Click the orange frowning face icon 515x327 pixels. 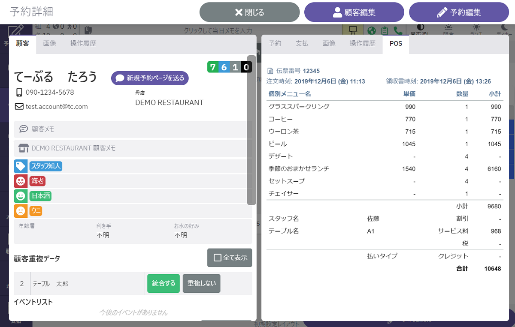(20, 211)
